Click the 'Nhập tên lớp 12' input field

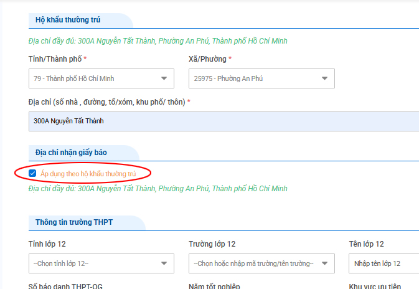[383, 263]
